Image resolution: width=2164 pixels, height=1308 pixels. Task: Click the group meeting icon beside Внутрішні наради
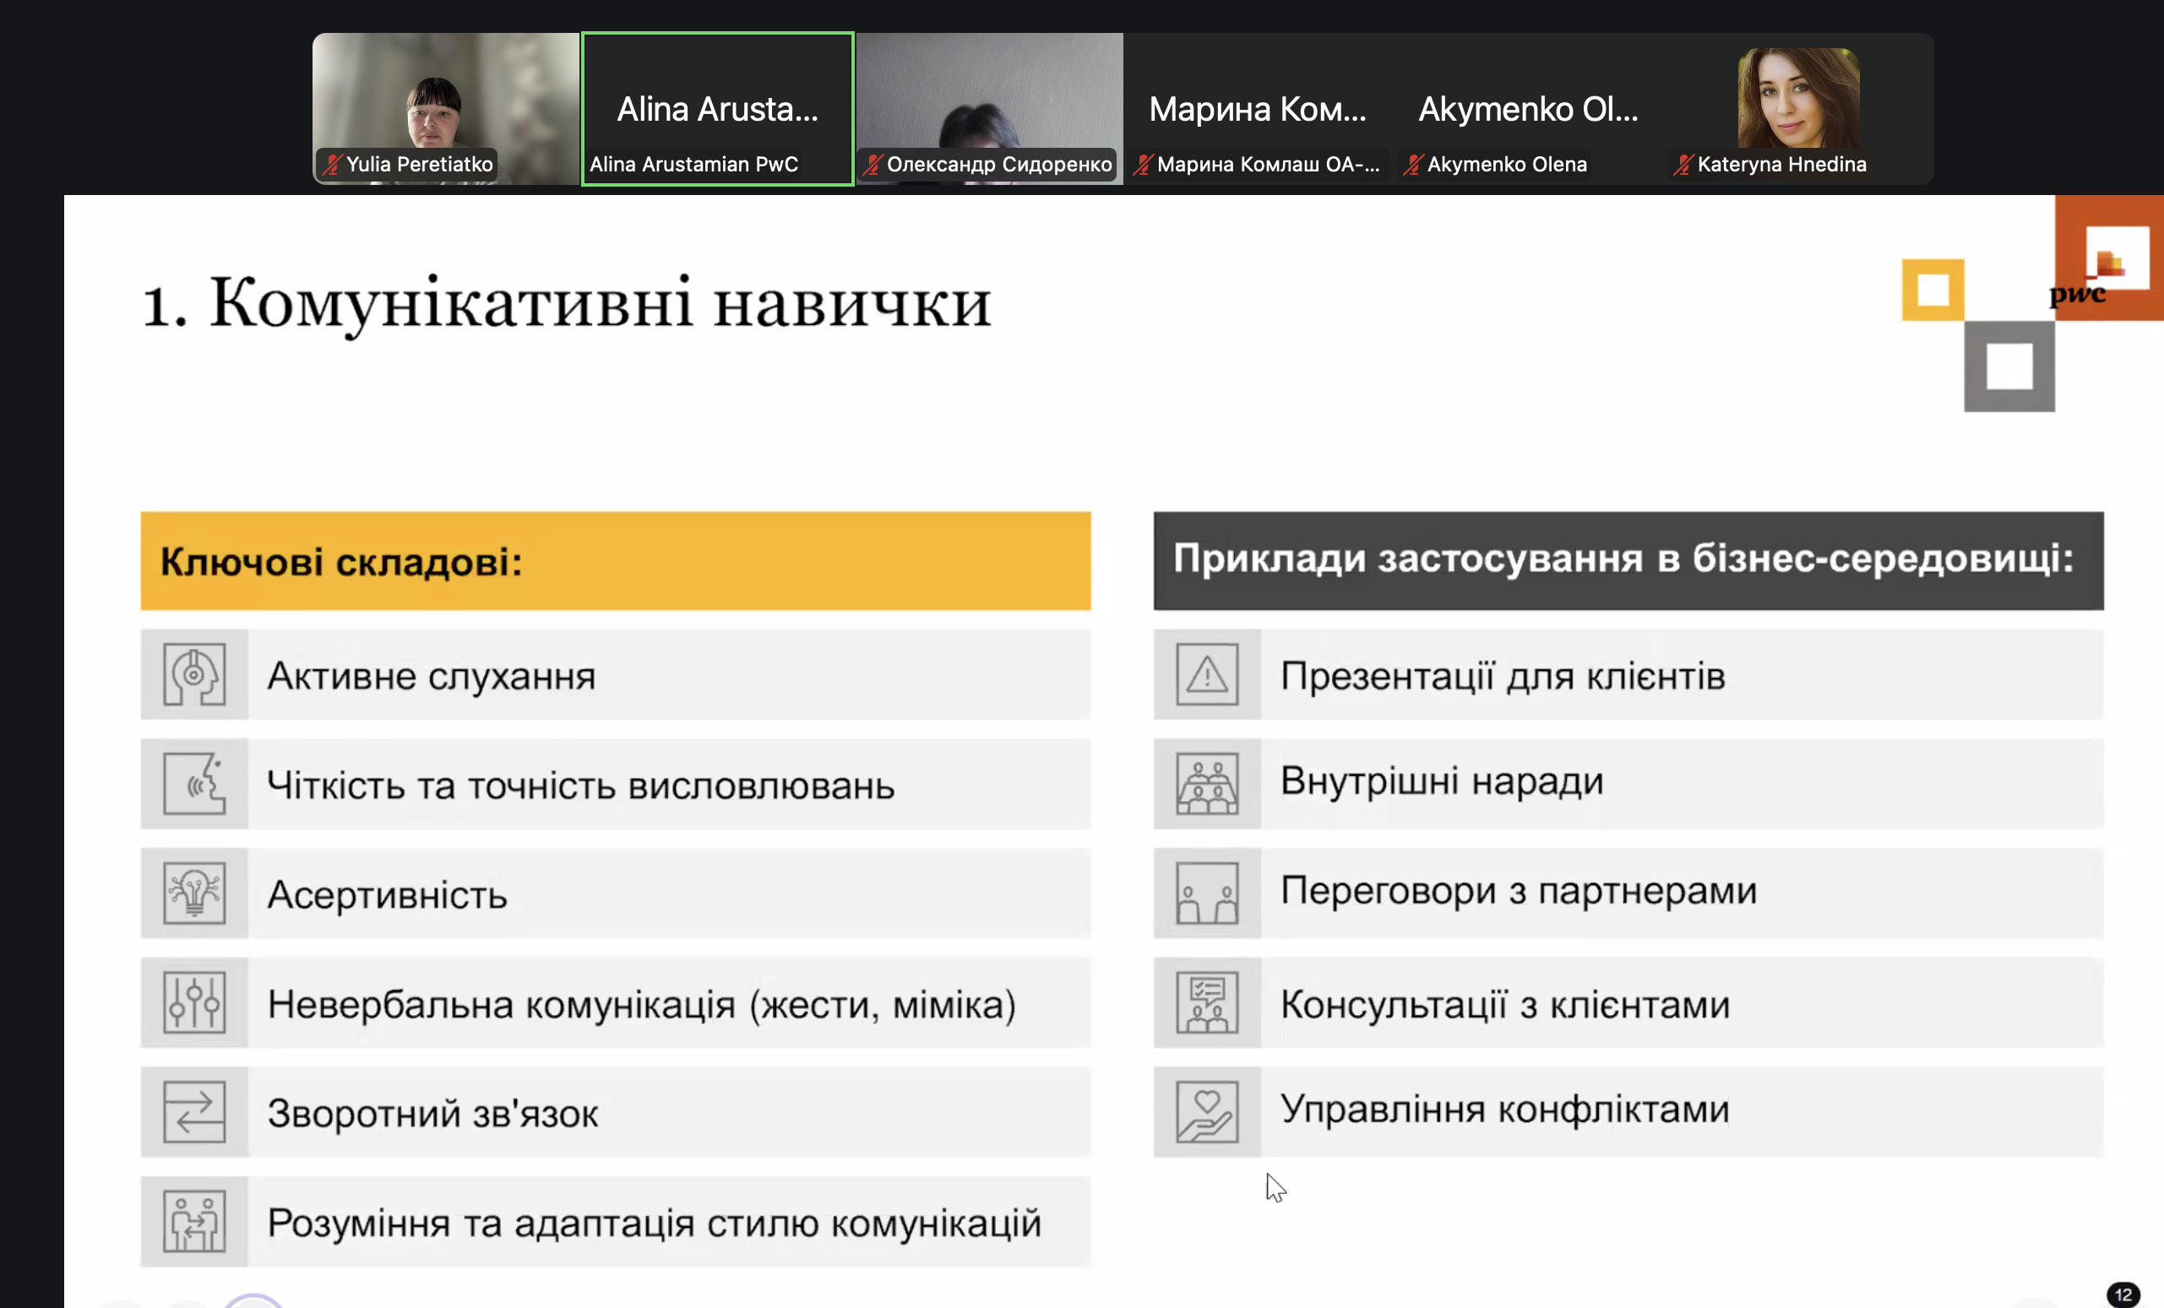click(x=1207, y=784)
